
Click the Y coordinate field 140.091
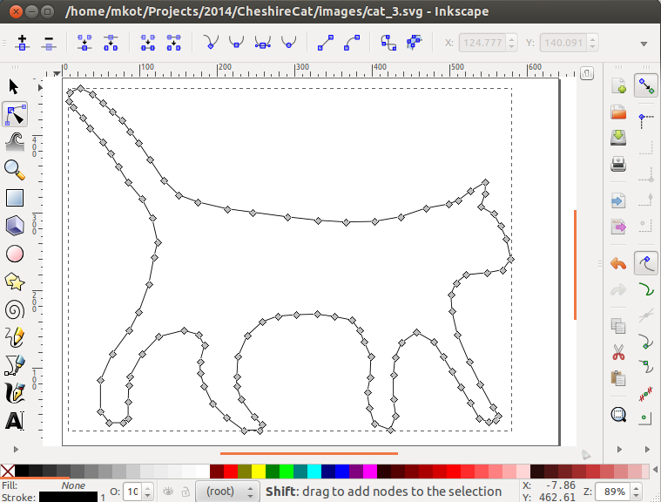pos(563,43)
